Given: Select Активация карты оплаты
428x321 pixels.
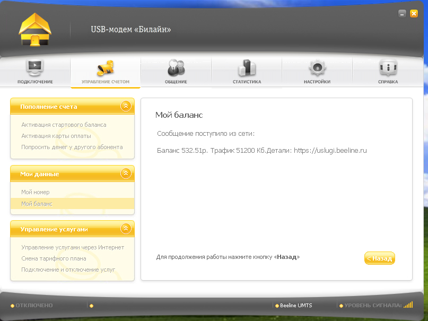Looking at the screenshot, I should (x=56, y=136).
